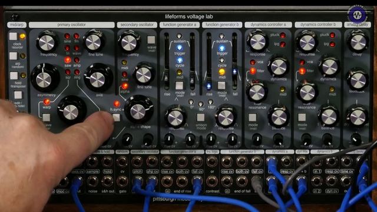Move function generator a rise slider
The width and height of the screenshot is (377, 212).
click(x=166, y=78)
